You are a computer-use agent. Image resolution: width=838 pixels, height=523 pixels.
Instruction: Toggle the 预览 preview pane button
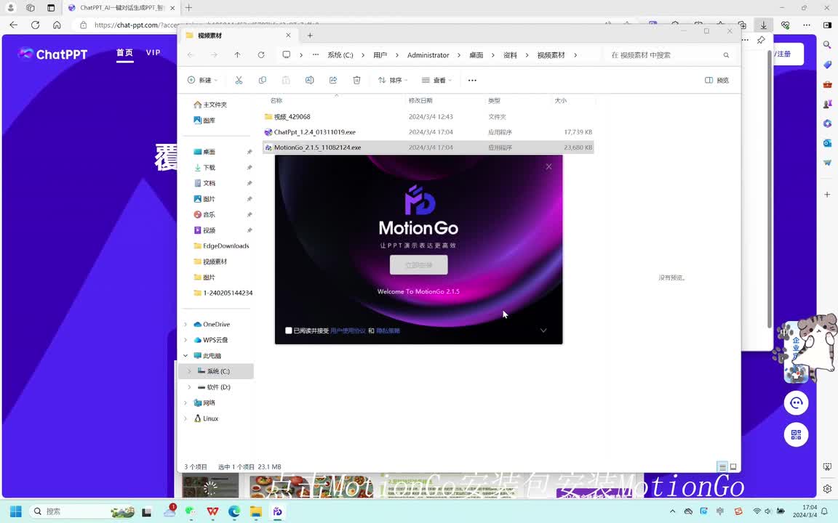(717, 80)
